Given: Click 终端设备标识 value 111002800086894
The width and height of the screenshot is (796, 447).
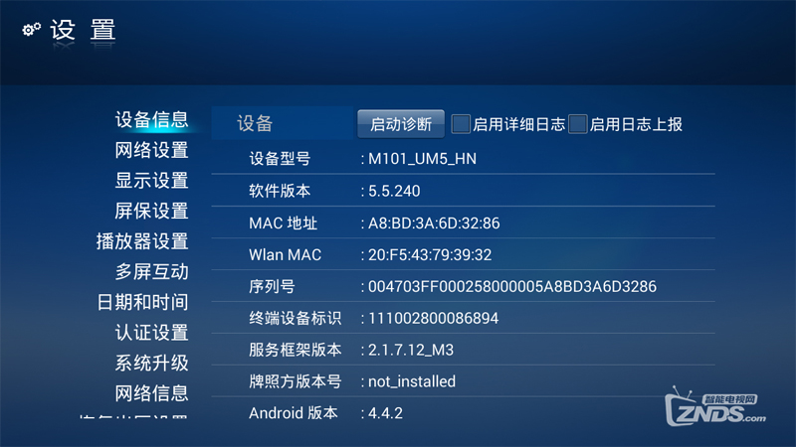Looking at the screenshot, I should click(x=434, y=318).
